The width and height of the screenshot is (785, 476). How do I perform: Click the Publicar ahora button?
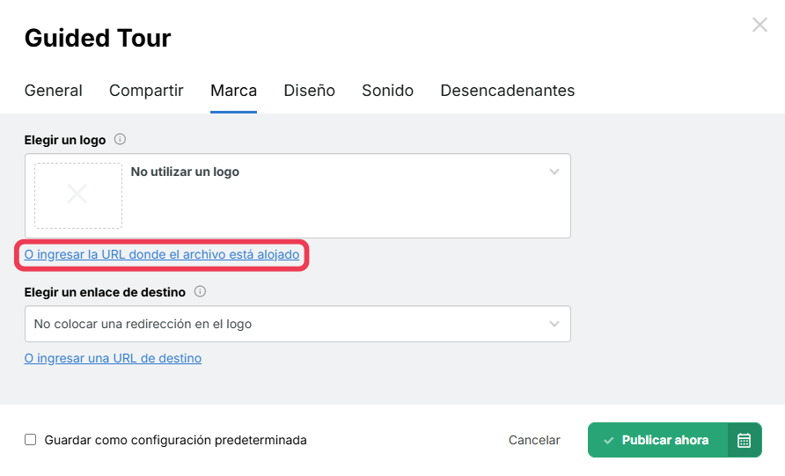tap(657, 440)
